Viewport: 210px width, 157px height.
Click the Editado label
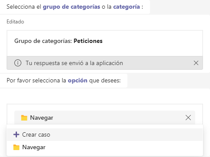[x=15, y=22]
